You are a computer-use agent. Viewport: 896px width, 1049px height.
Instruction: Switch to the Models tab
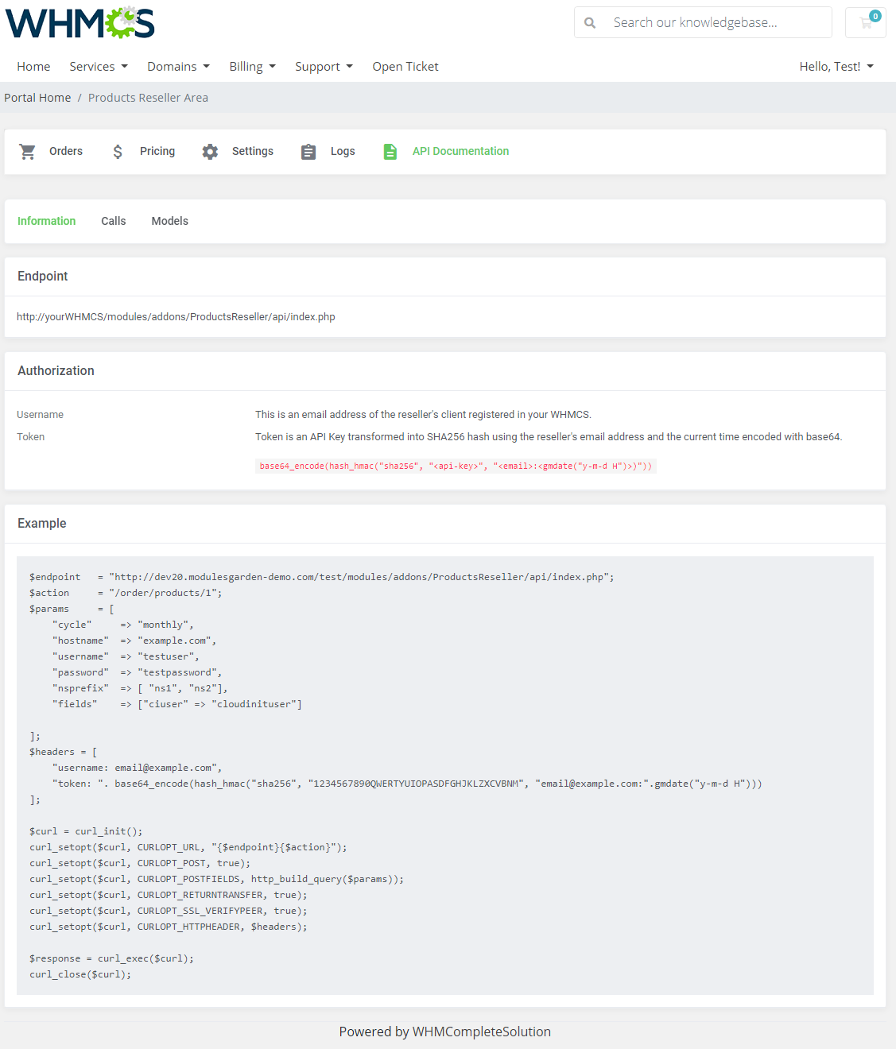pyautogui.click(x=170, y=221)
